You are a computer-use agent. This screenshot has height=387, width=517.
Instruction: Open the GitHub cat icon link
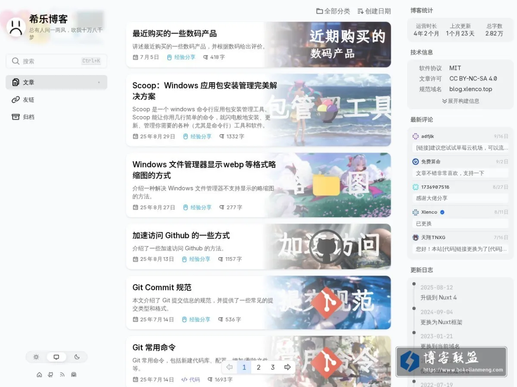pyautogui.click(x=50, y=375)
